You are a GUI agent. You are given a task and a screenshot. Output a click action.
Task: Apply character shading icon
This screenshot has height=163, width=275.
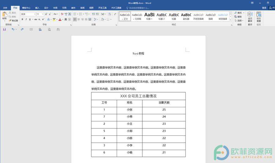coord(66,19)
